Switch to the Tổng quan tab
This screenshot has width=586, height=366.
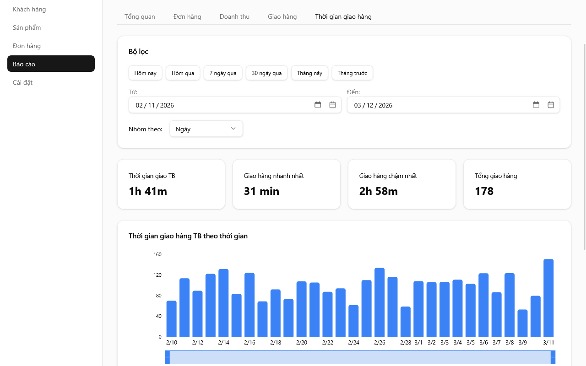140,16
